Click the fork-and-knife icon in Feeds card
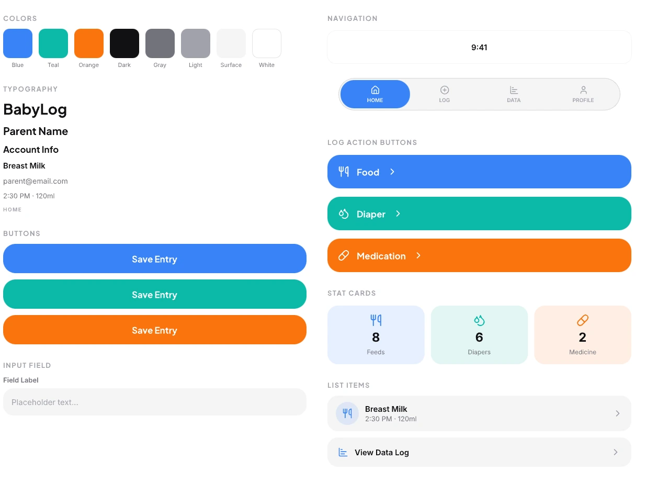The width and height of the screenshot is (646, 483). point(376,320)
